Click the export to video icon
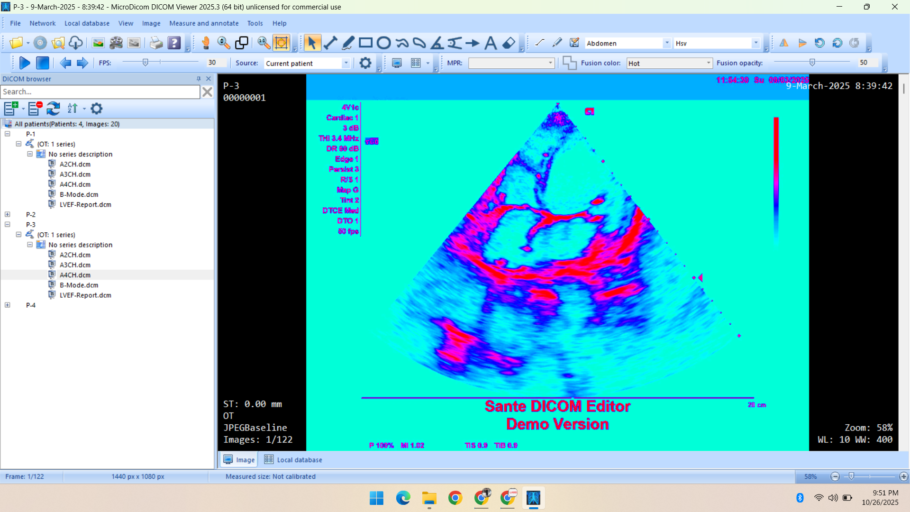 (116, 43)
